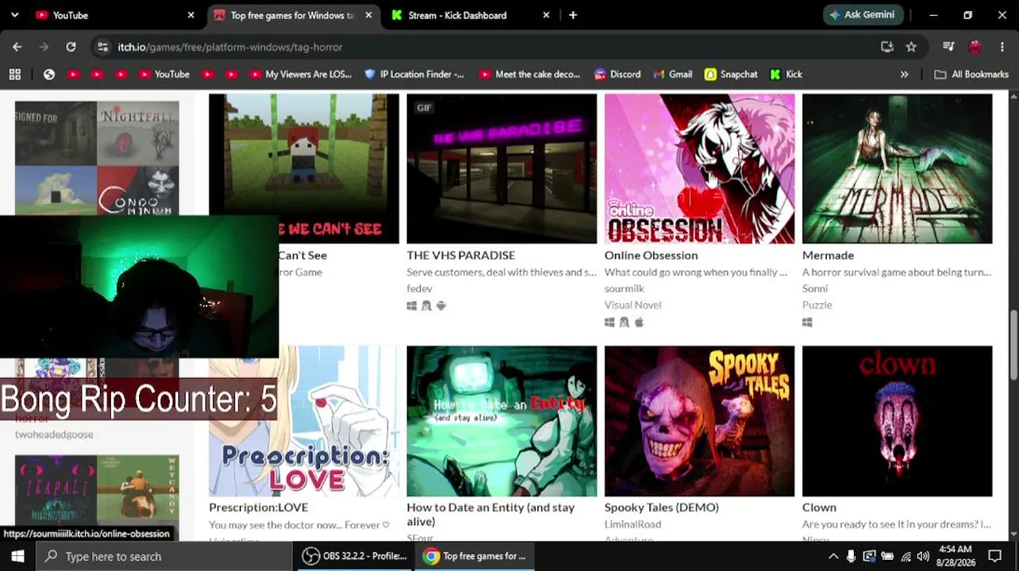Open How to Date an Entity title link
Viewport: 1019px width, 571px height.
point(490,514)
